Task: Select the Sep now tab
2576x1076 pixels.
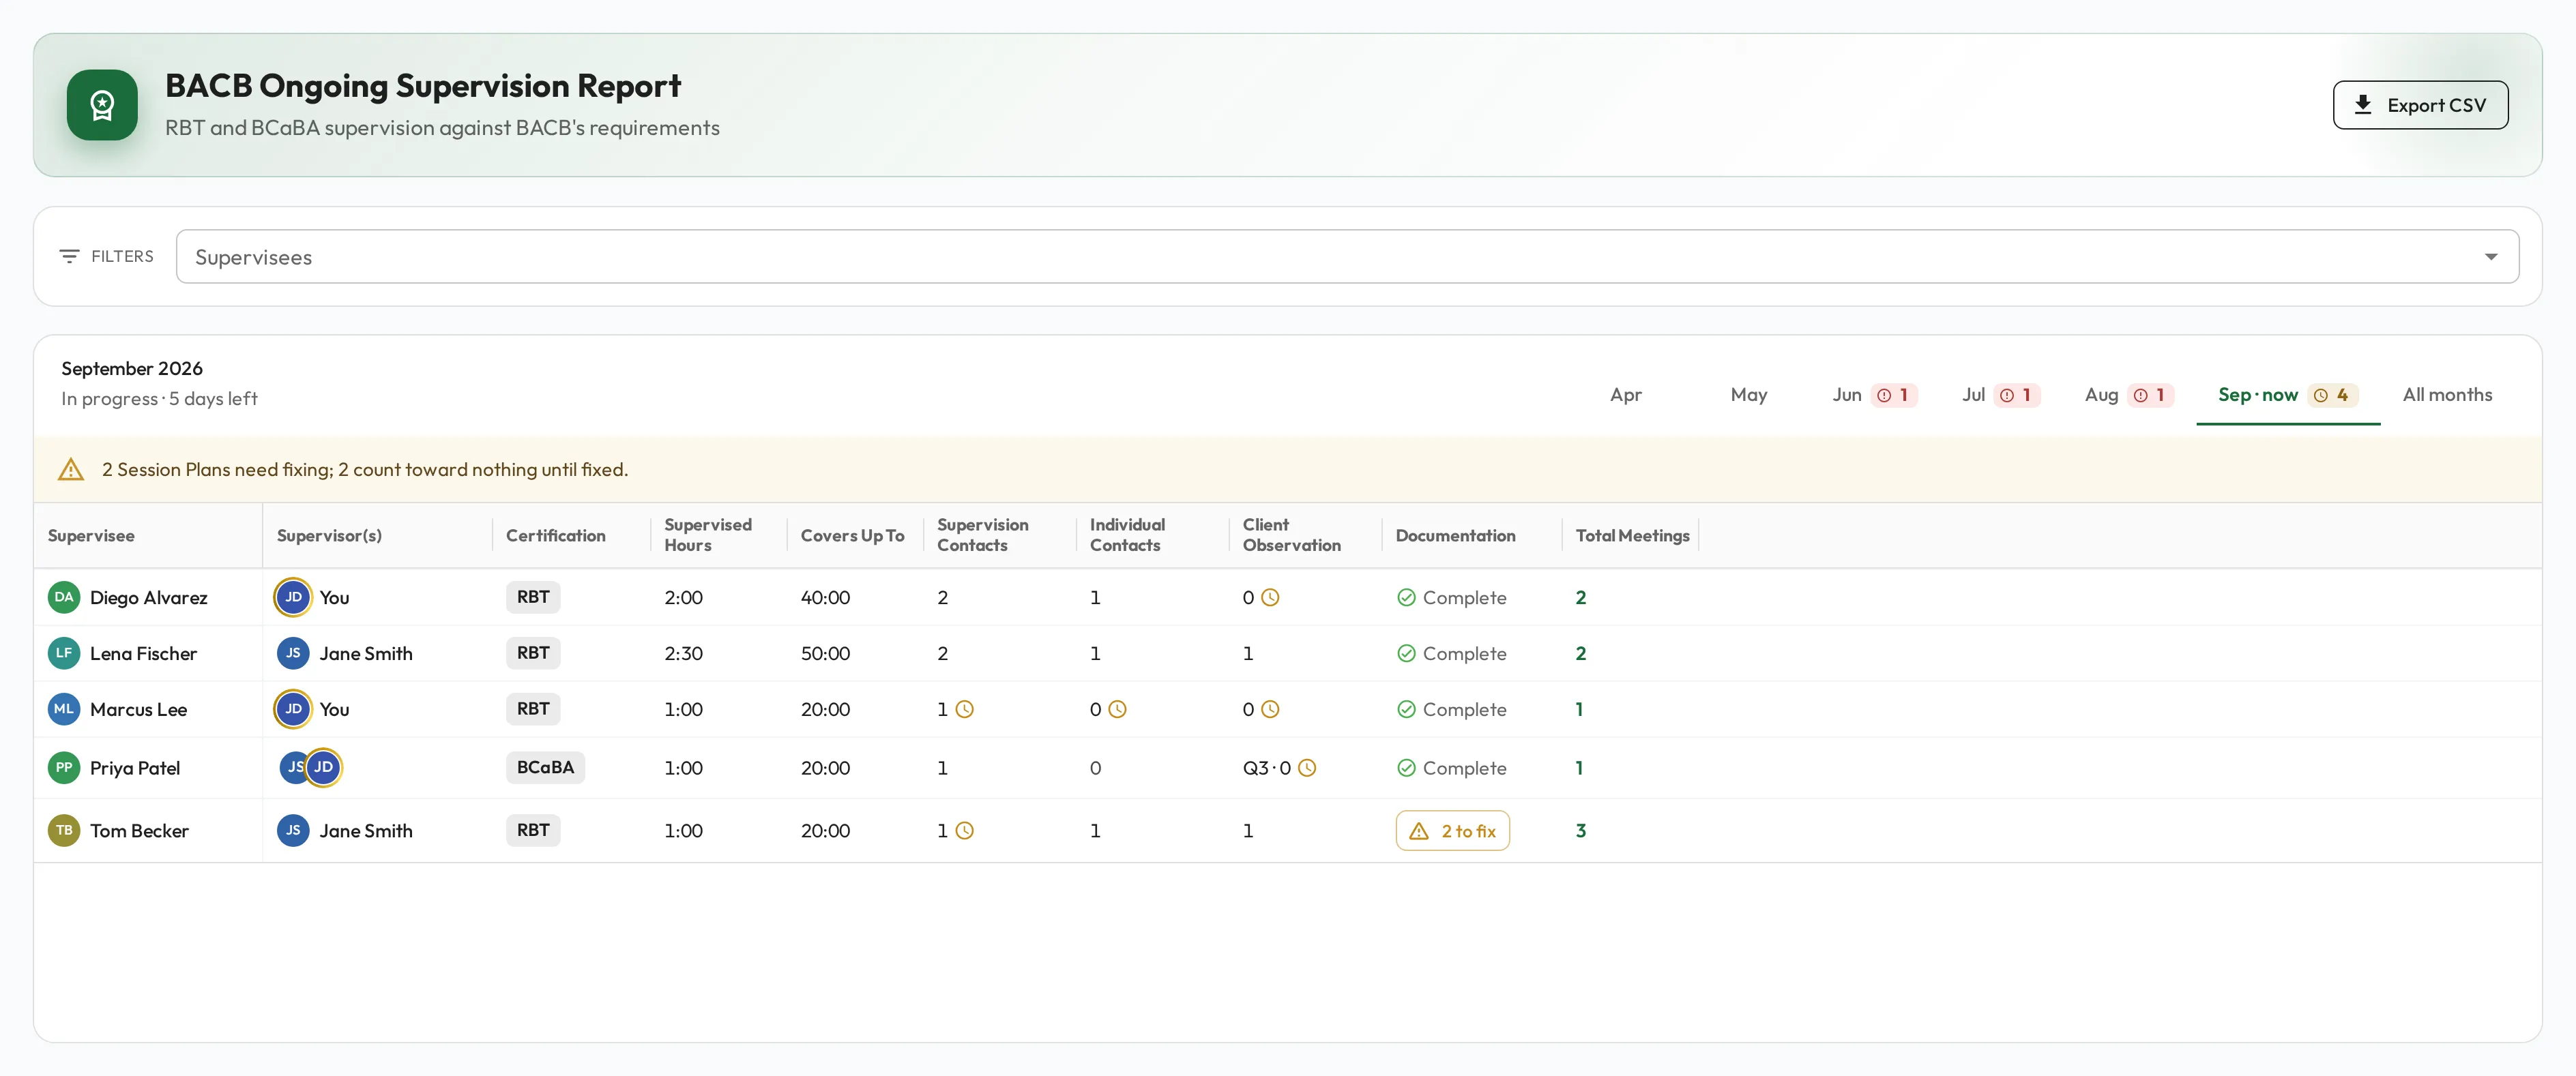Action: (x=2287, y=395)
